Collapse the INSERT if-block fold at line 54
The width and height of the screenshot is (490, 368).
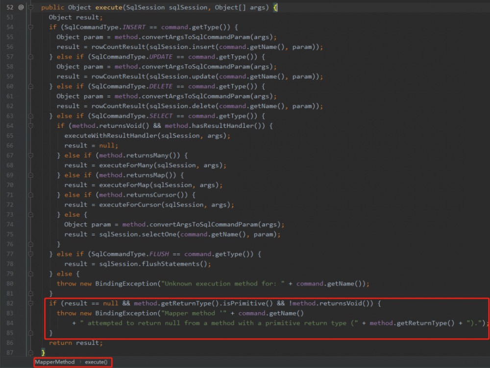pyautogui.click(x=30, y=27)
